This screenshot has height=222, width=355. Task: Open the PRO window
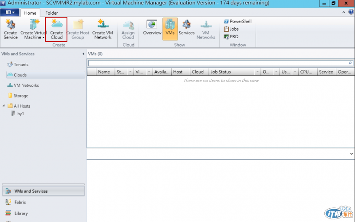(231, 37)
